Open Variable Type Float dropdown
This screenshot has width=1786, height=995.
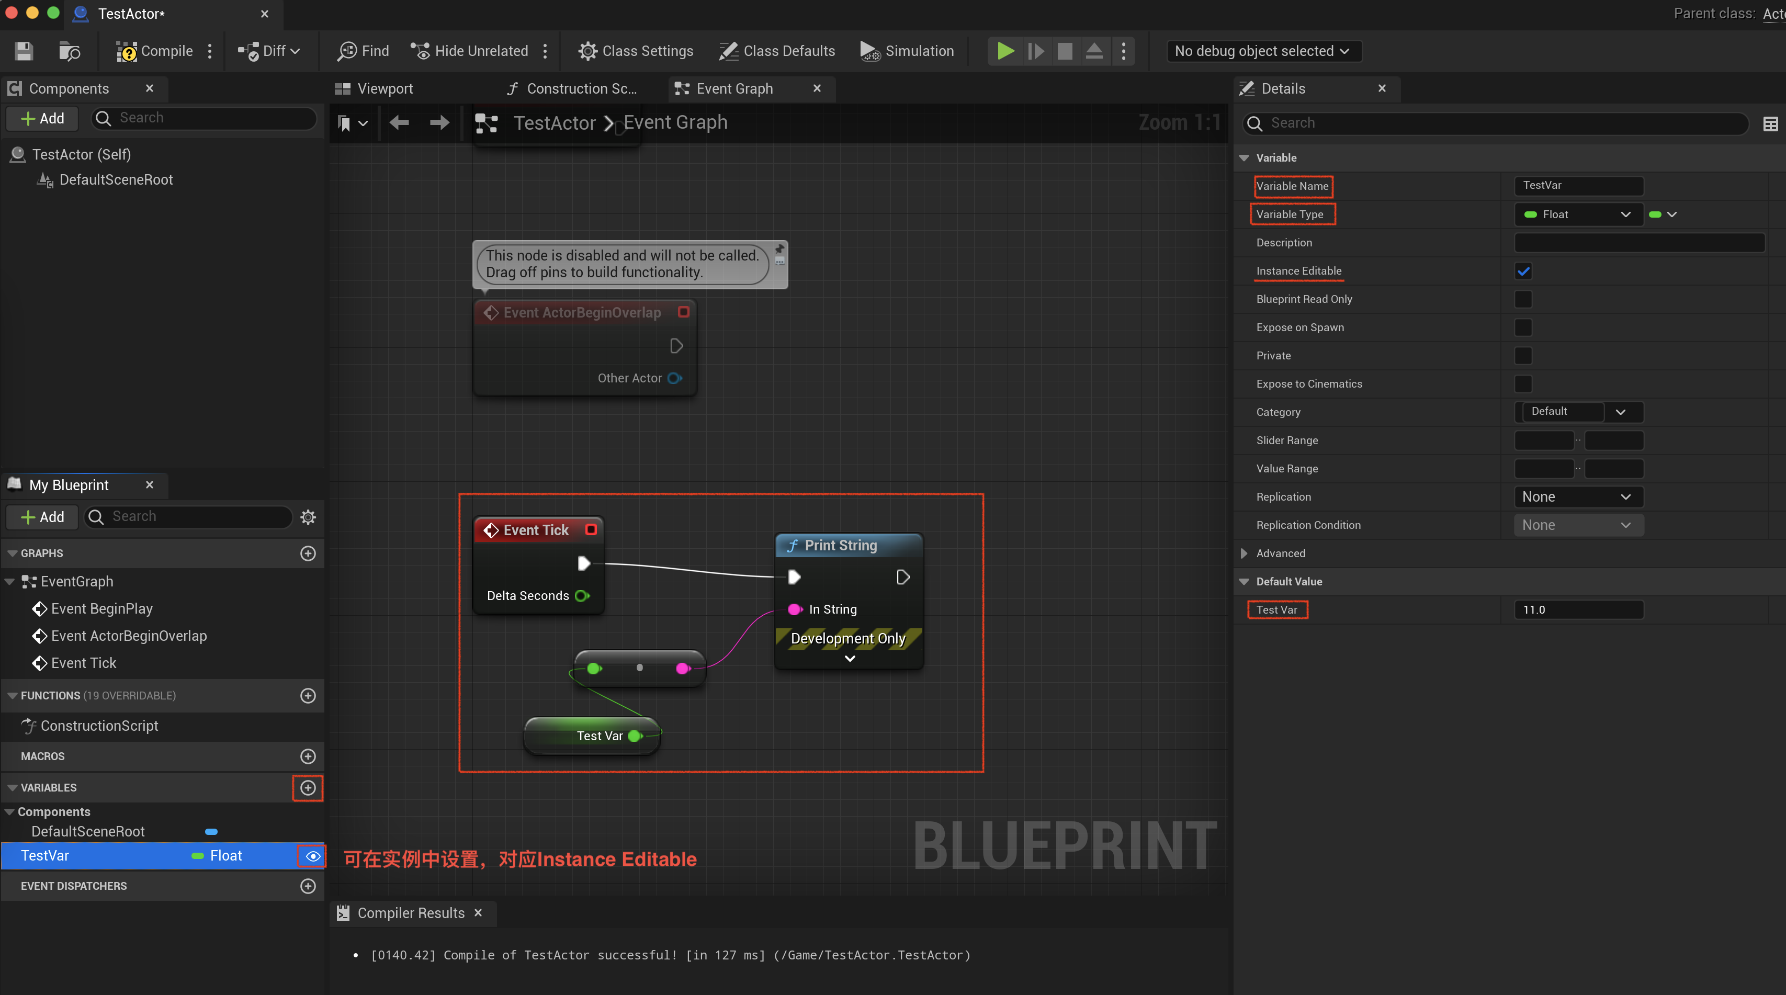(1578, 214)
